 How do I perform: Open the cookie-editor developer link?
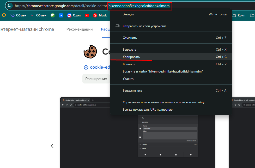(x=100, y=67)
